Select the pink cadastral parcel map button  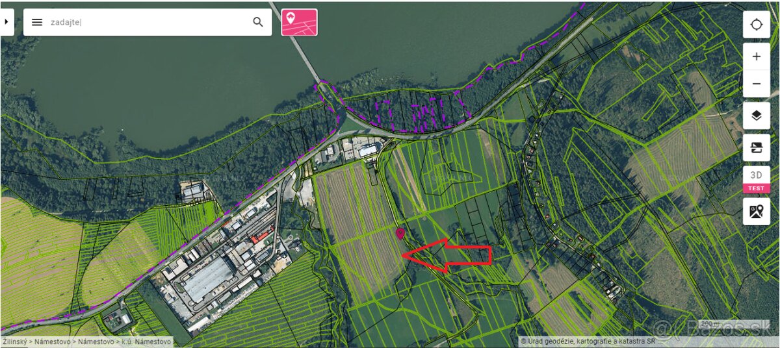pos(300,22)
